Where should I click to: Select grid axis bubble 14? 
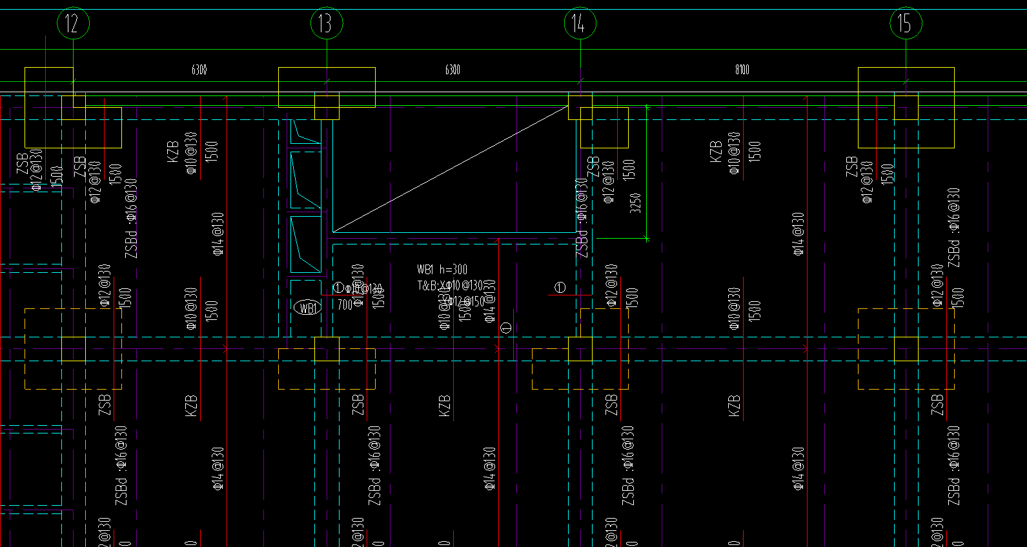coord(580,24)
